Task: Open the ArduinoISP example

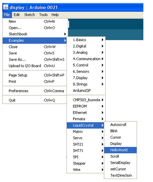Action: (86, 91)
